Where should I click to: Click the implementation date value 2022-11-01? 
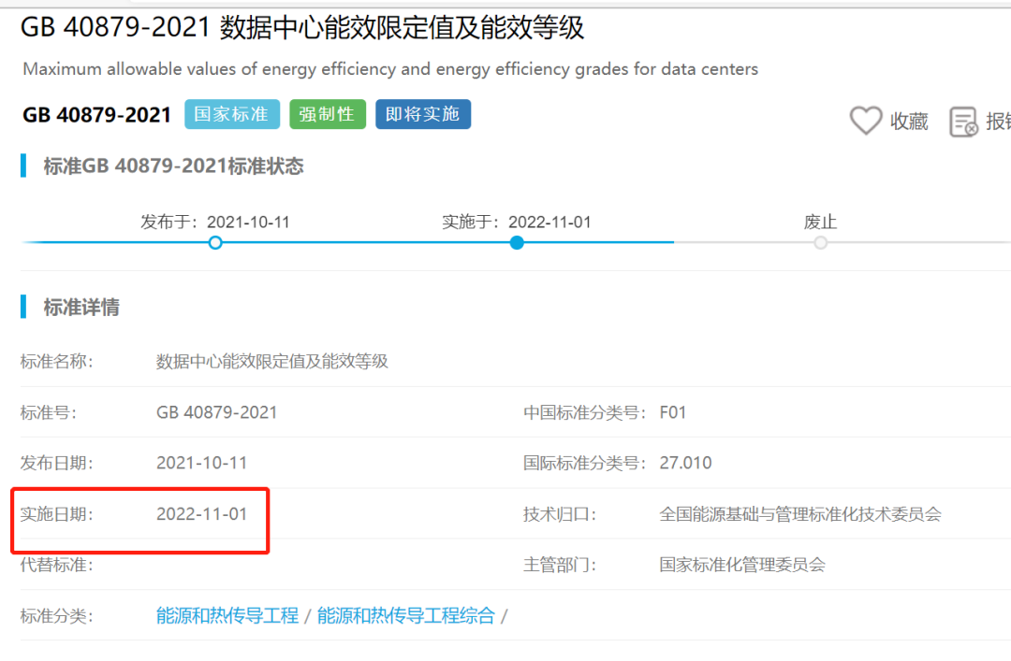coord(202,514)
